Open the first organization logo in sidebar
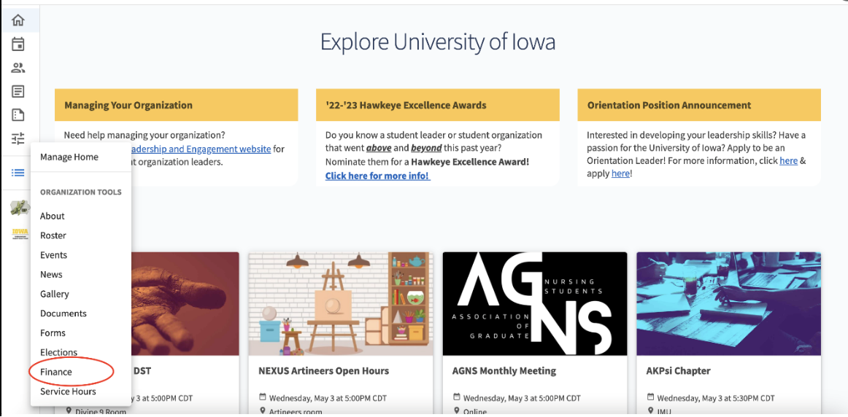Viewport: 848px width, 417px height. click(x=20, y=208)
